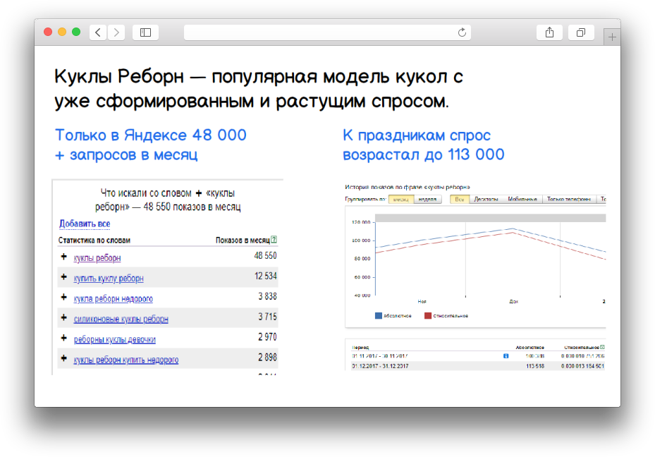Open the "купить куклу реборн" link

click(109, 278)
